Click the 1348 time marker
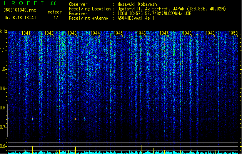The height and width of the screenshot is (154, 242). point(187,33)
